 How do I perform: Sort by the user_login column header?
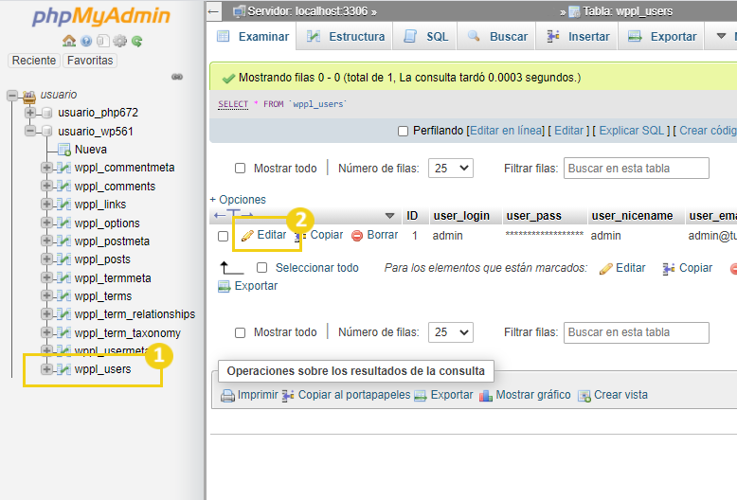[x=461, y=216]
